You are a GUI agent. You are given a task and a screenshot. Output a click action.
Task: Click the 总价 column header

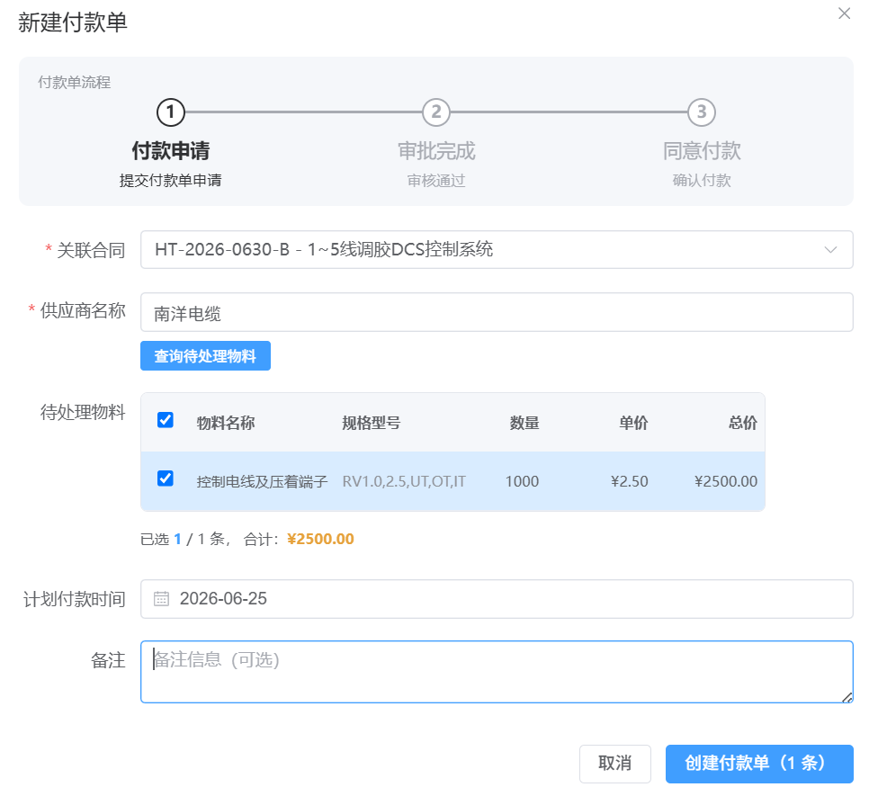tap(743, 424)
